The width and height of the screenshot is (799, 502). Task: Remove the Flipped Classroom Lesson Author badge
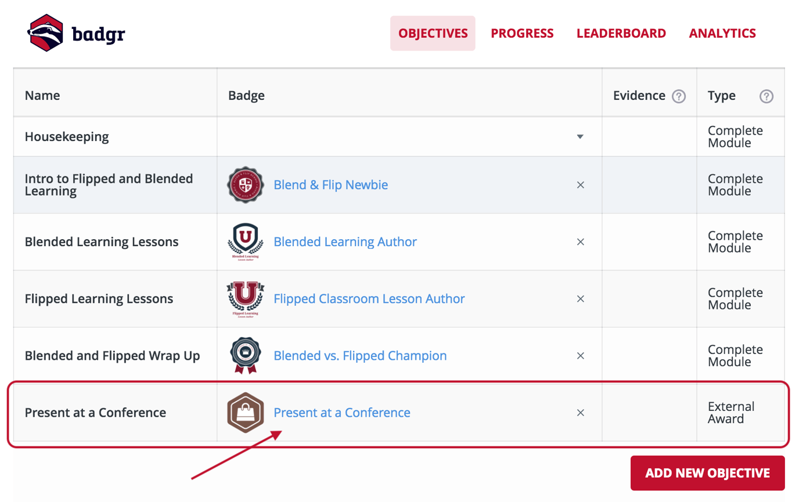[x=580, y=298]
